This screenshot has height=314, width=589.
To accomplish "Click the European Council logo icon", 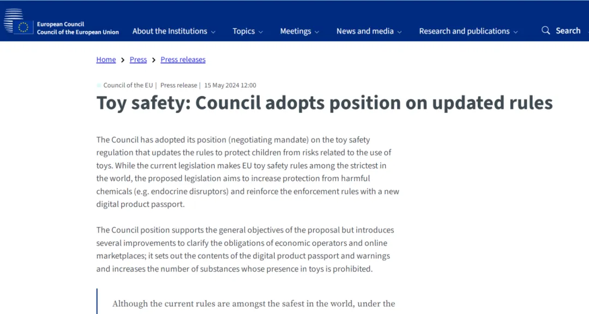I will click(18, 21).
